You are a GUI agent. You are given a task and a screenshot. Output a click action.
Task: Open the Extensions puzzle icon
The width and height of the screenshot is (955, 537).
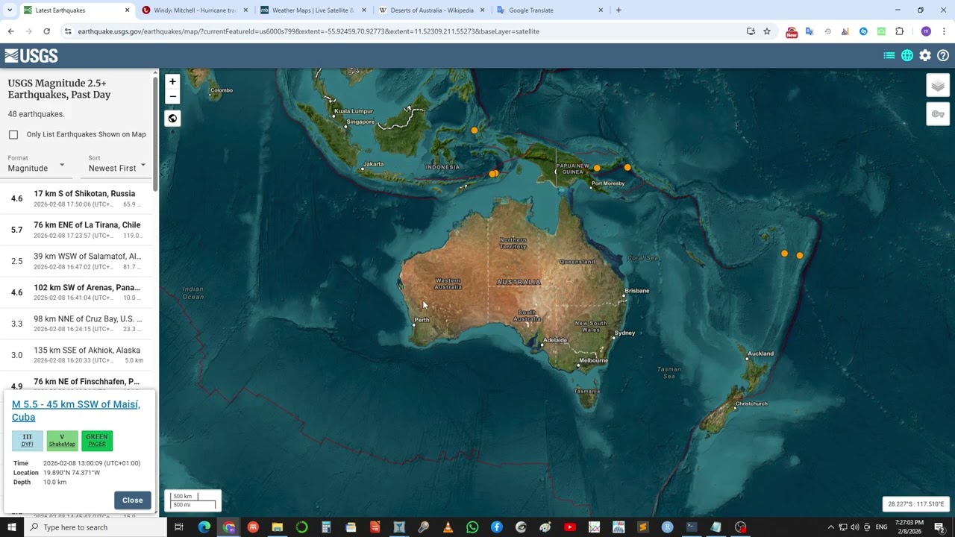click(900, 31)
